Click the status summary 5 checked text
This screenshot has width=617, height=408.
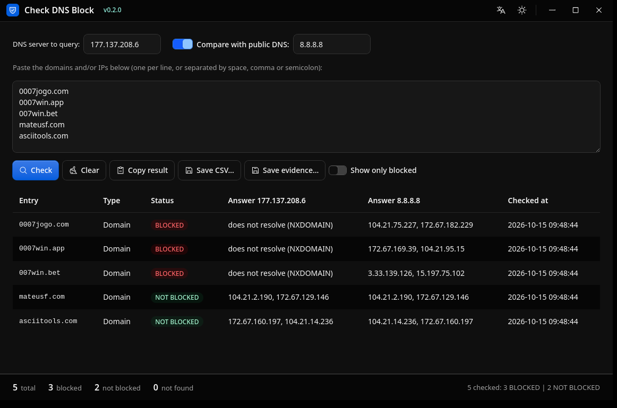coord(533,387)
